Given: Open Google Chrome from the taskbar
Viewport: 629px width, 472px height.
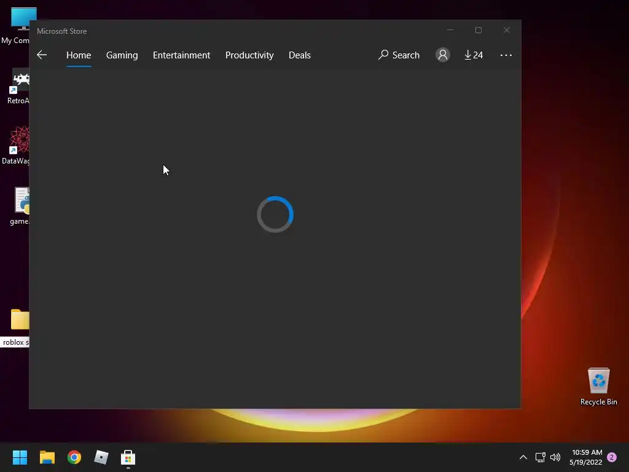Looking at the screenshot, I should [74, 457].
